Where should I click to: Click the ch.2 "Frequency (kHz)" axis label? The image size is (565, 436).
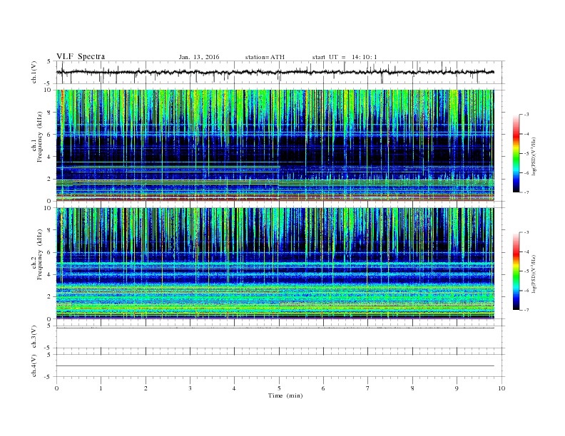[40, 254]
